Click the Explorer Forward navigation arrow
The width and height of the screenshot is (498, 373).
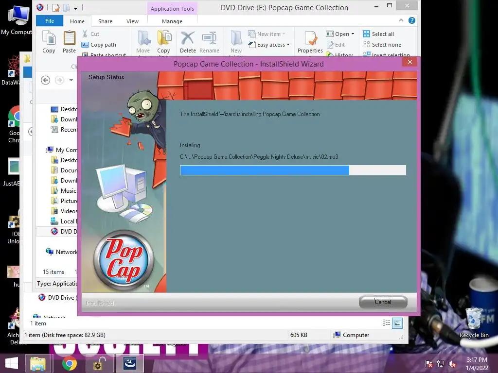tap(59, 80)
